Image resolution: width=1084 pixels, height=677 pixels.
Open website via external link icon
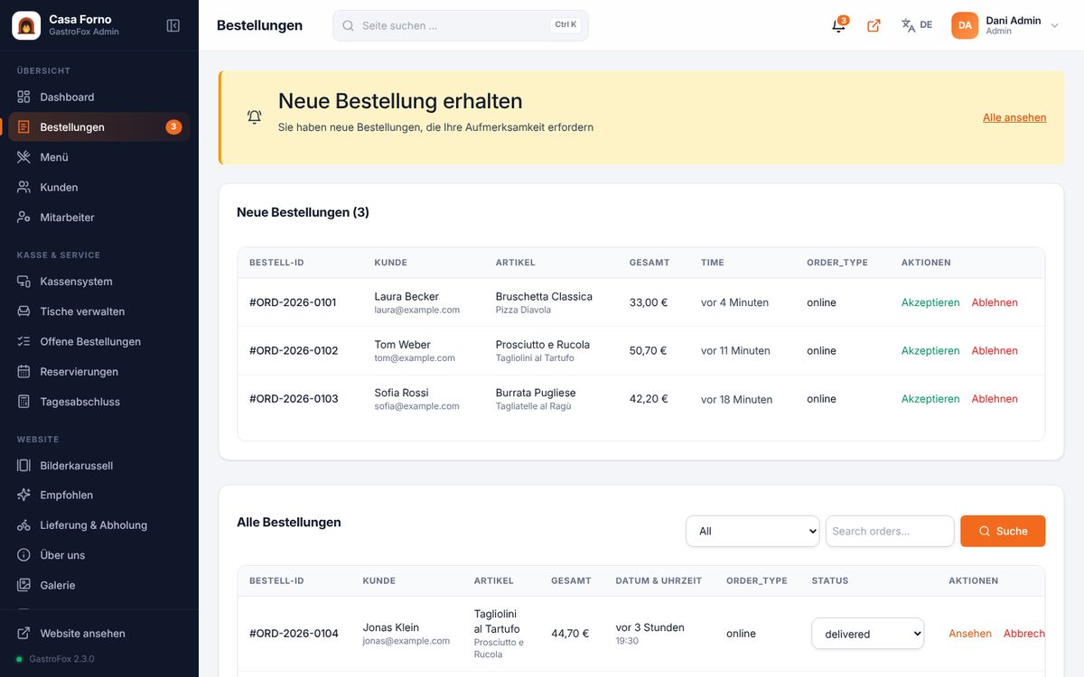pyautogui.click(x=874, y=25)
